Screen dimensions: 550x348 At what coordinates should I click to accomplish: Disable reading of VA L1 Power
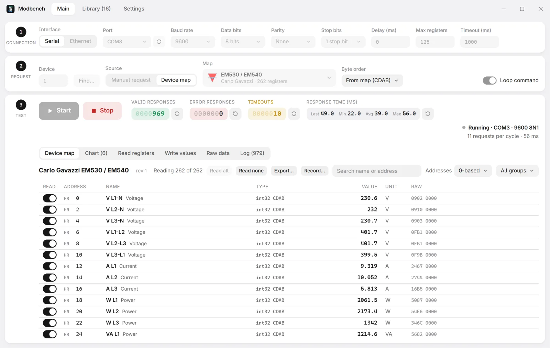pyautogui.click(x=49, y=335)
